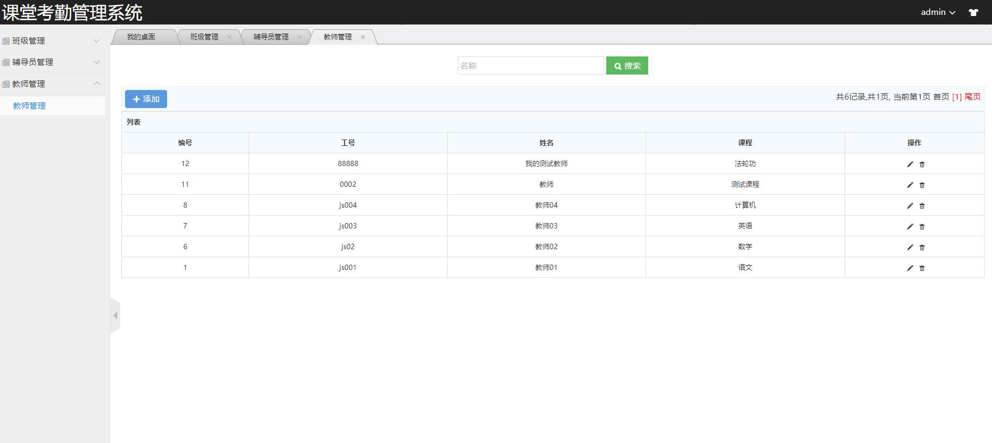Edit teacher with job number 0002
The image size is (992, 443).
coord(910,185)
